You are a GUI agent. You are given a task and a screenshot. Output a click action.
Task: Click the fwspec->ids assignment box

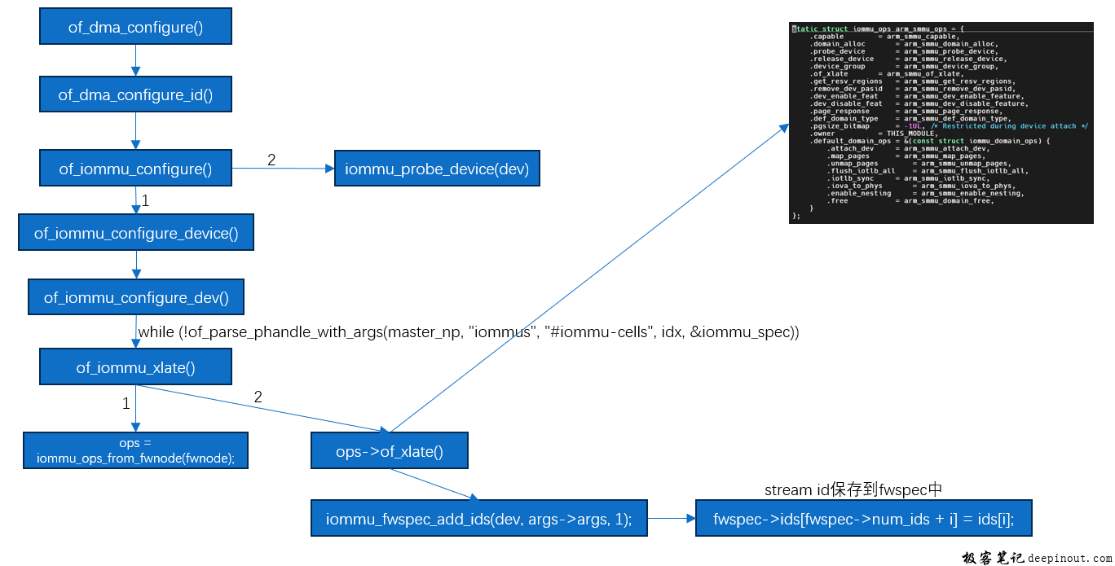click(863, 519)
